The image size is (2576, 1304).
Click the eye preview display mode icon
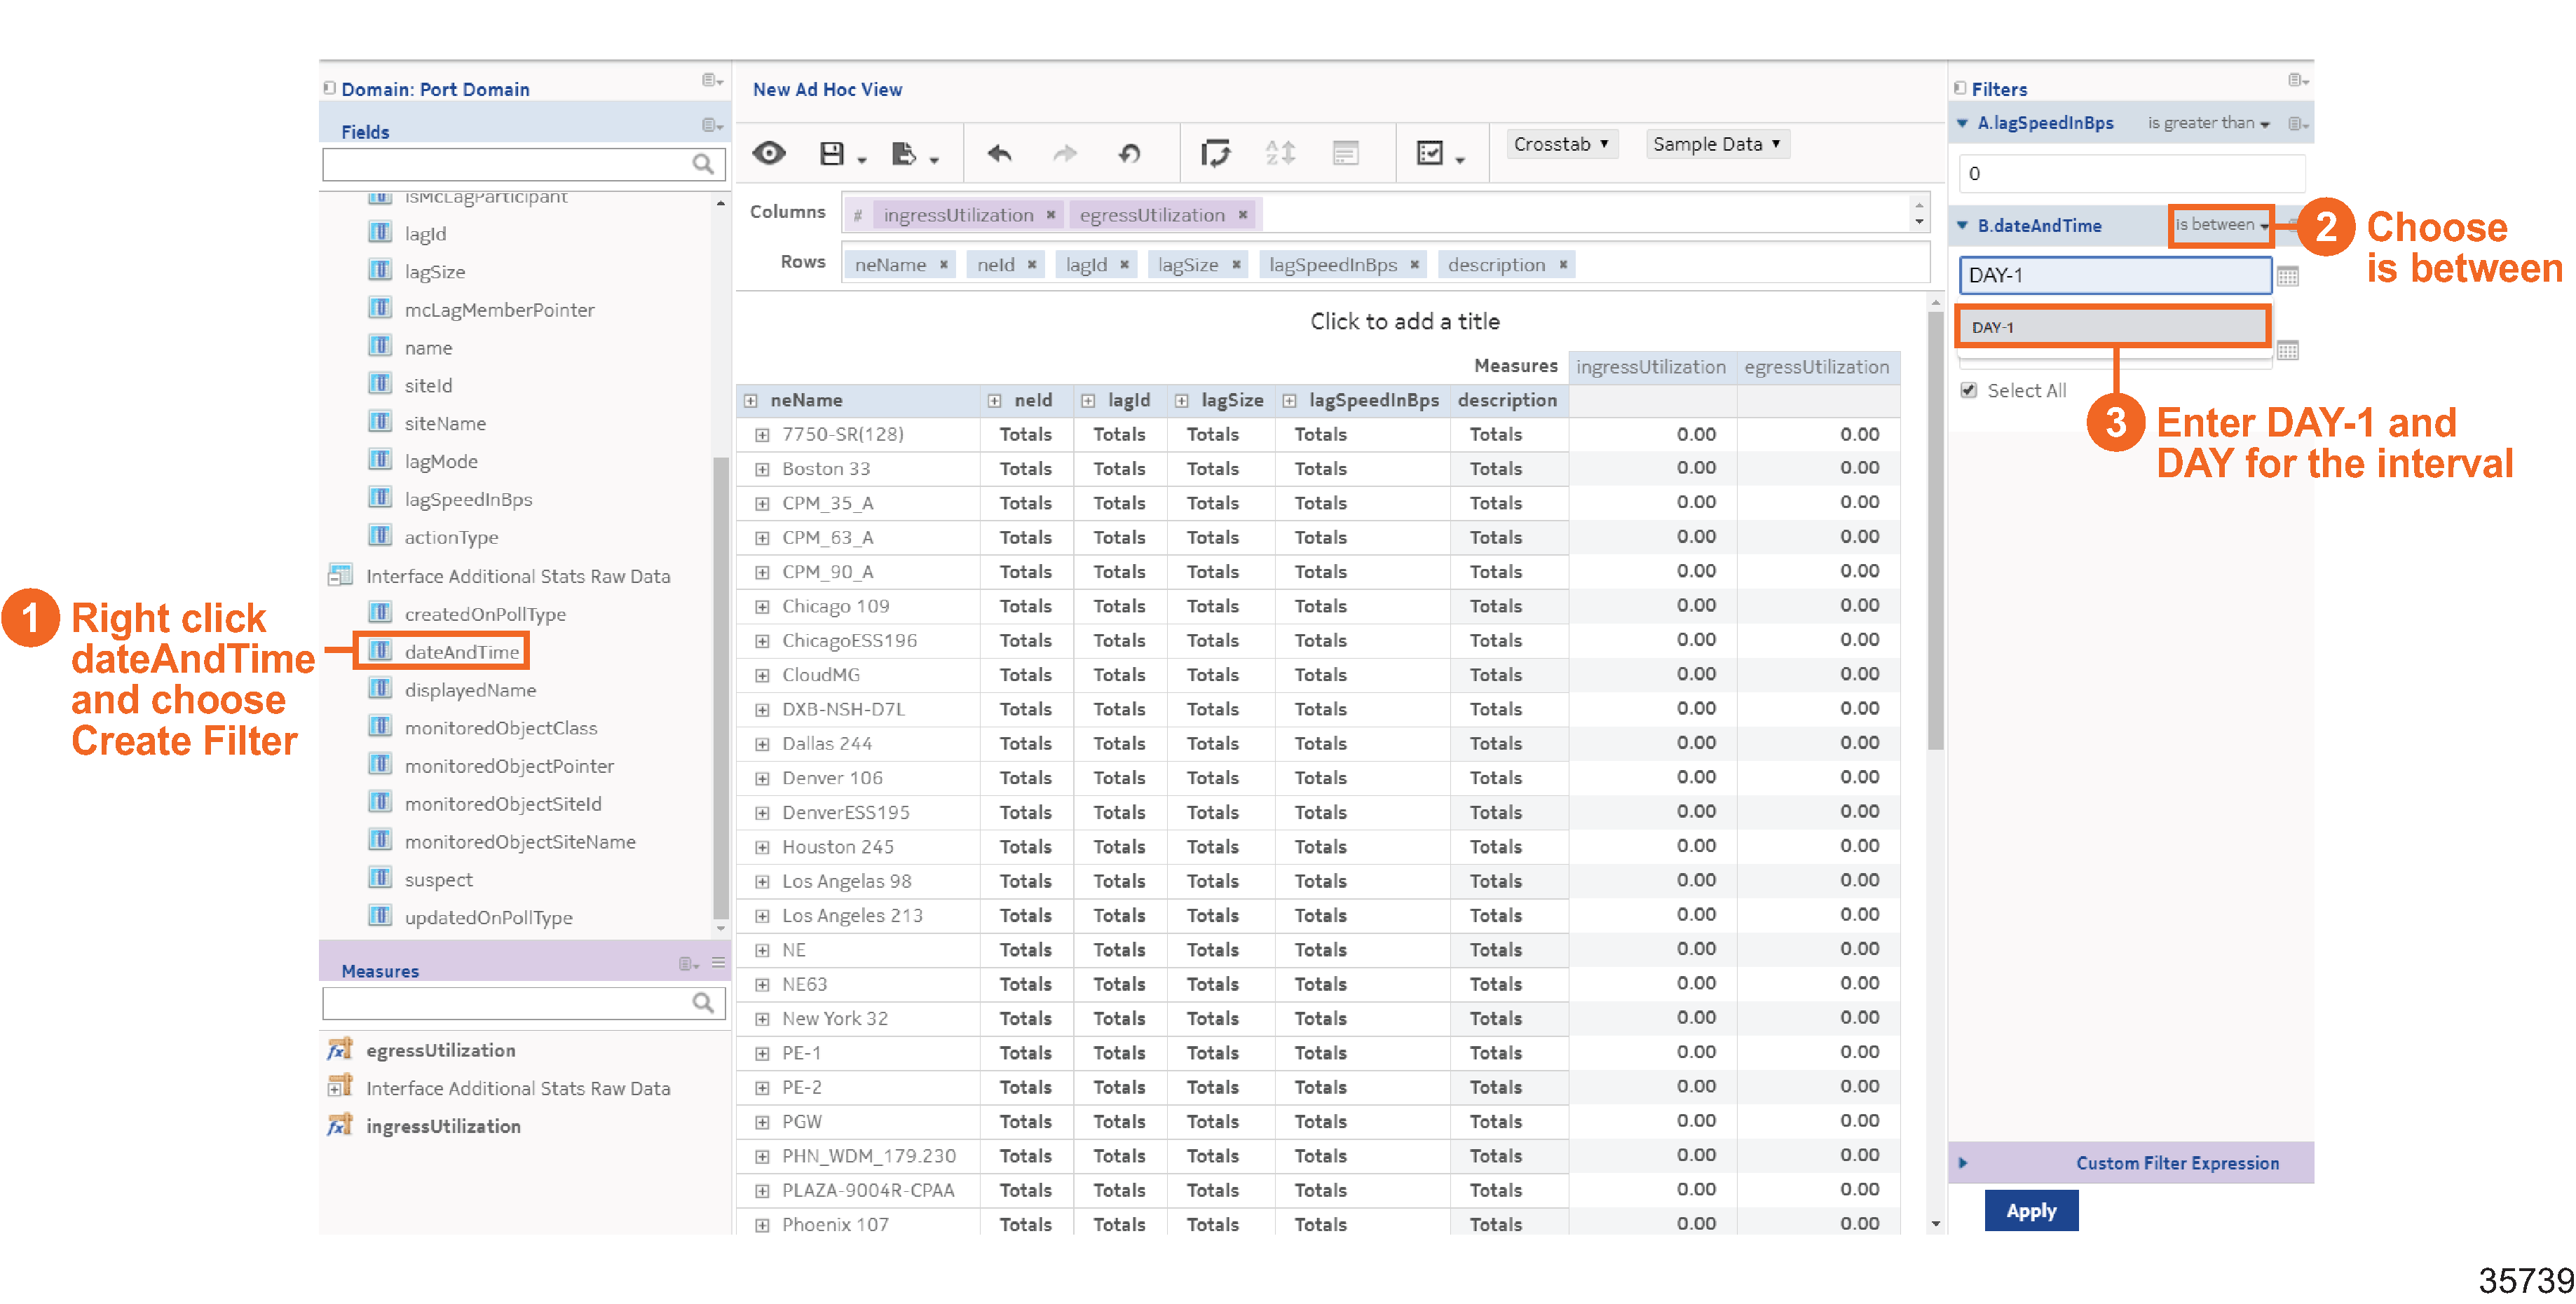click(x=768, y=153)
